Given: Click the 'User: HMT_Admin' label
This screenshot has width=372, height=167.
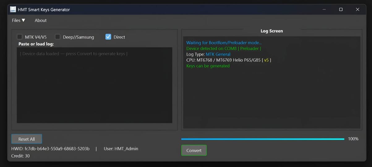Looking at the screenshot, I should point(121,149).
